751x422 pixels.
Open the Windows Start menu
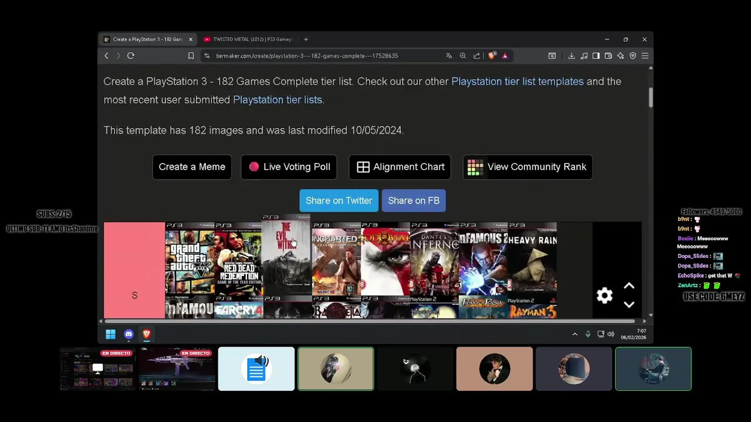point(110,334)
